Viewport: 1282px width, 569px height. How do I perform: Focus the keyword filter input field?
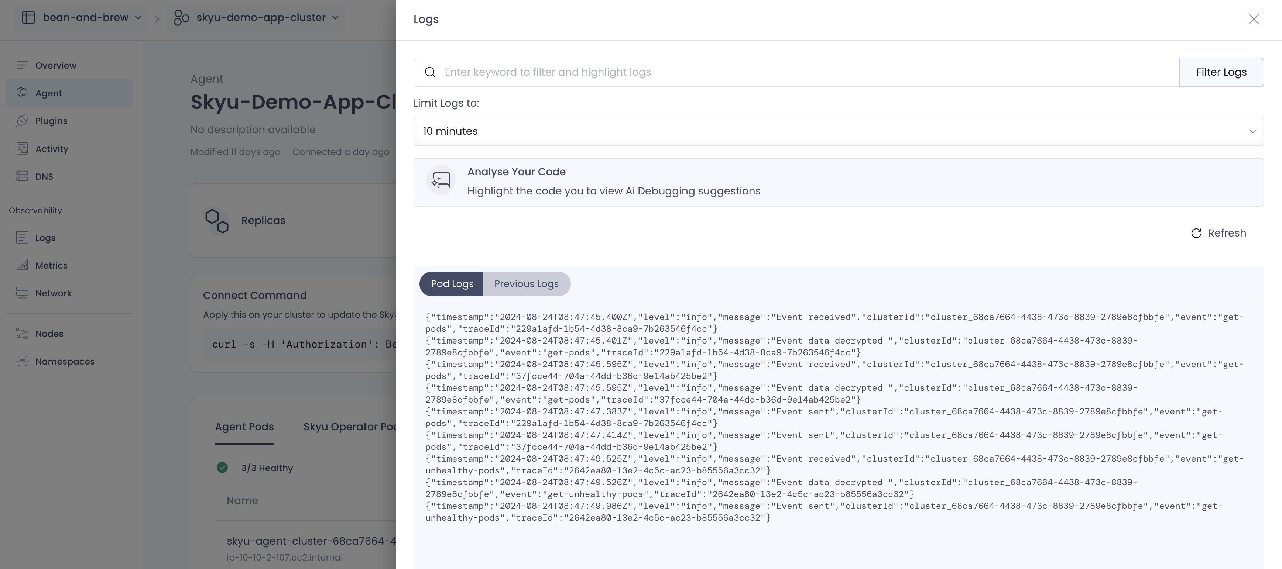coord(796,72)
